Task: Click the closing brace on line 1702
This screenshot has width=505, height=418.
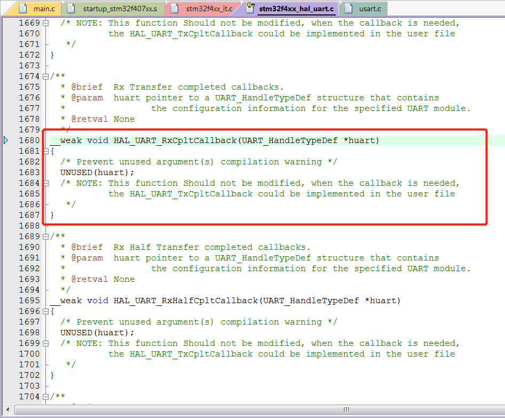Action: tap(52, 375)
